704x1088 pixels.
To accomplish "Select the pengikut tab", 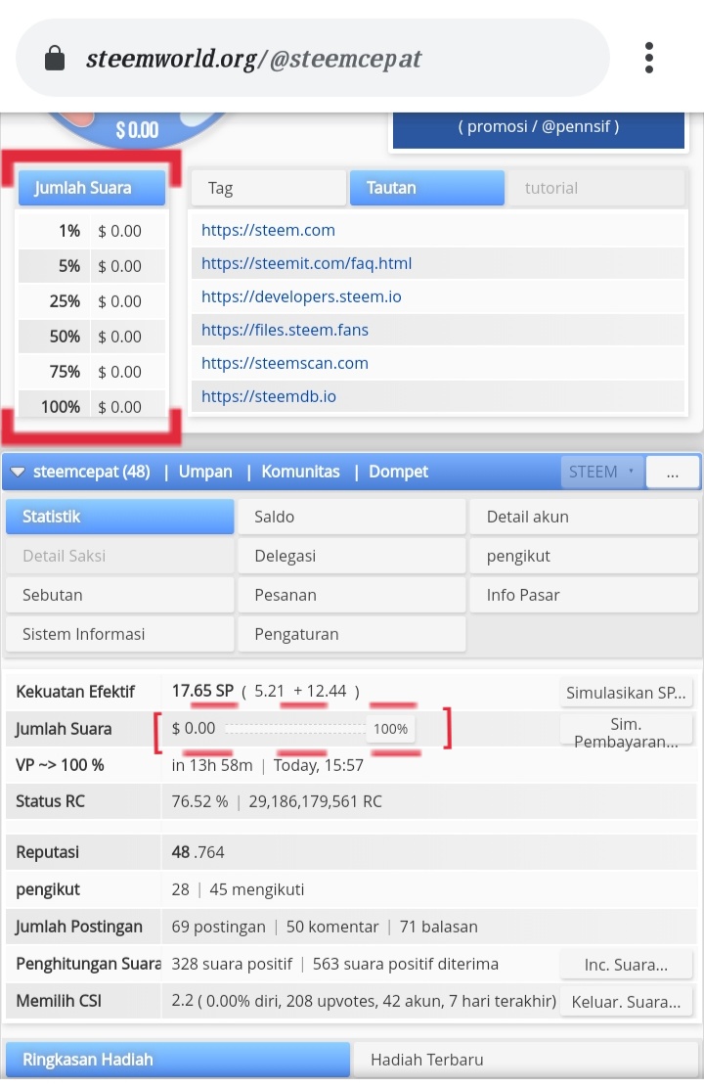I will 584,556.
